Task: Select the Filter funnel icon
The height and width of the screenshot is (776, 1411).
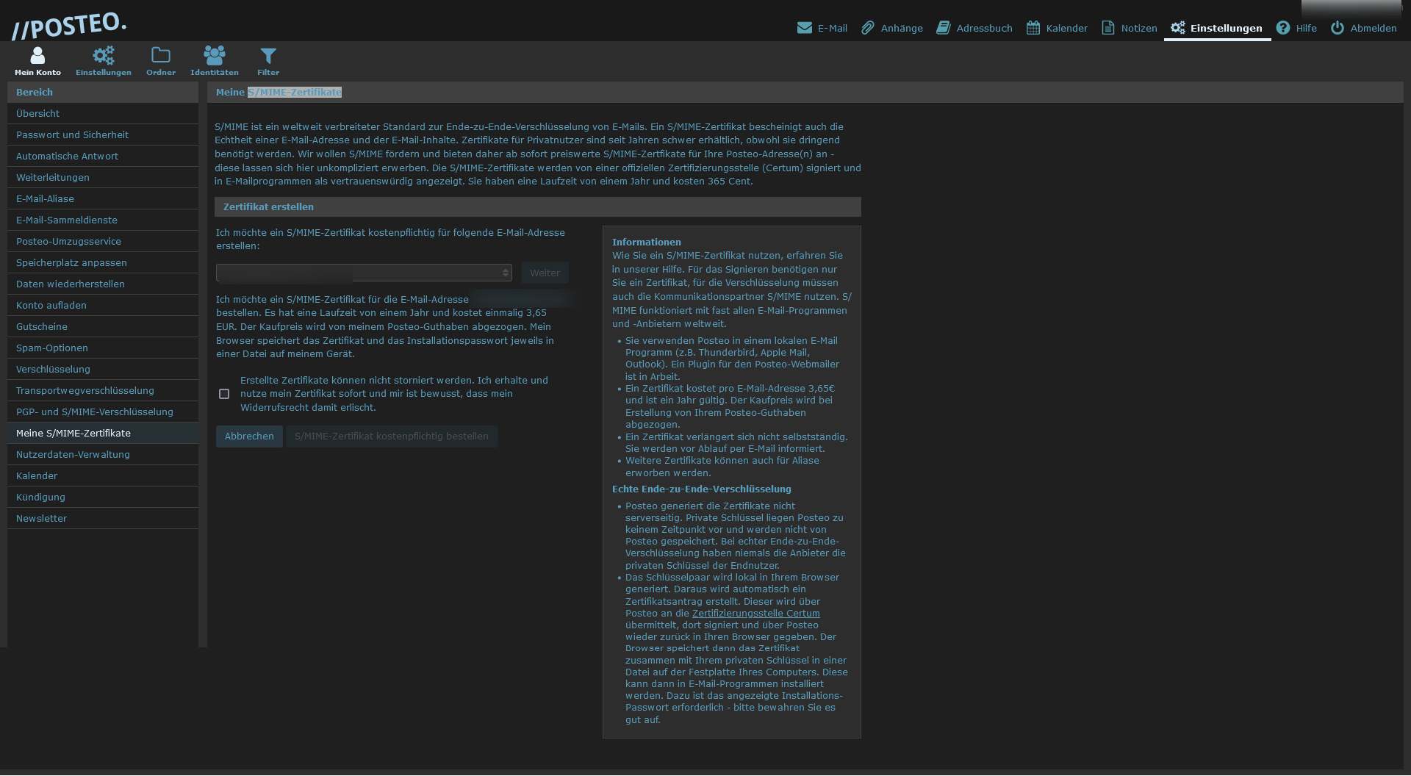Action: tap(268, 56)
